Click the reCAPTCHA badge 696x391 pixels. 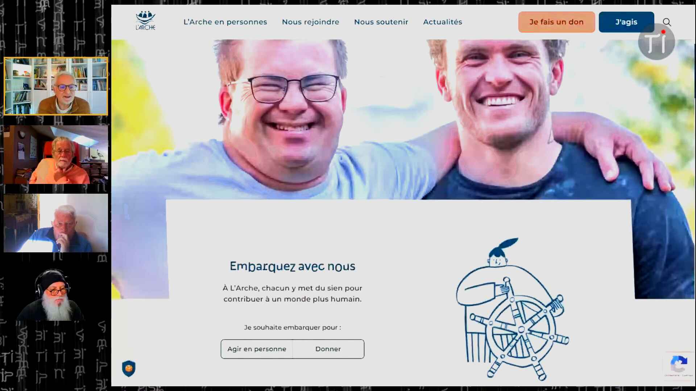tap(679, 365)
